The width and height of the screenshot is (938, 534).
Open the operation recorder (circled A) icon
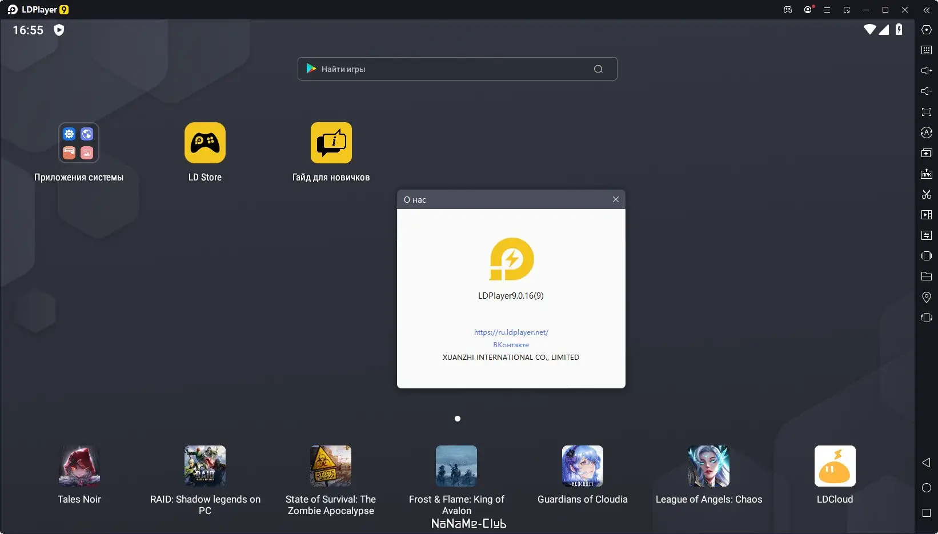(927, 133)
